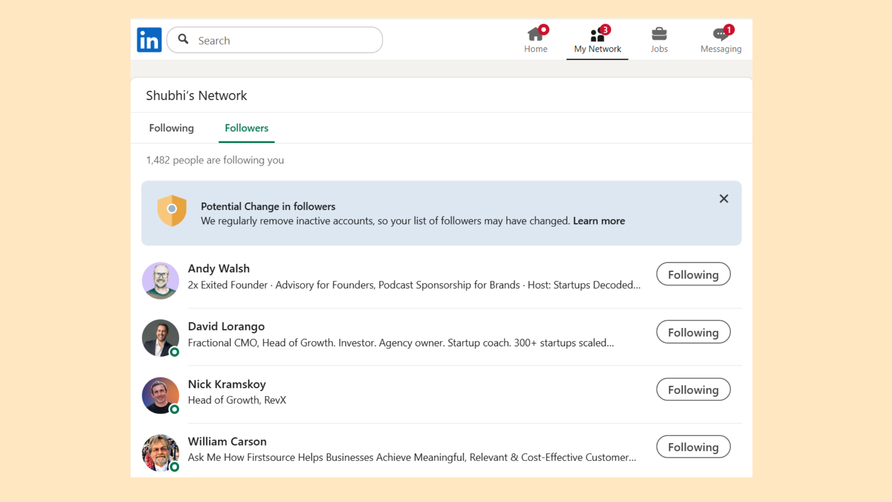
Task: Click the shield icon in followers notice
Action: tap(172, 210)
